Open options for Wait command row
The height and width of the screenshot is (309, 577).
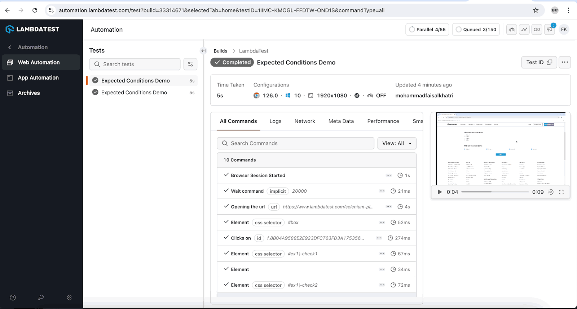click(x=382, y=191)
